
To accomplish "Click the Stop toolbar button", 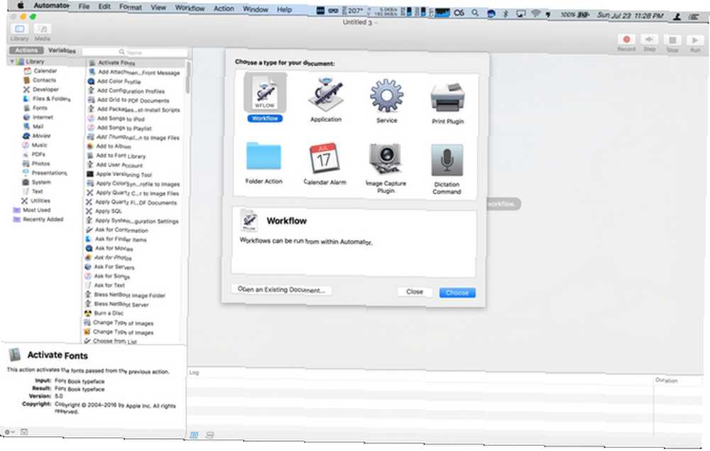I will coord(672,40).
